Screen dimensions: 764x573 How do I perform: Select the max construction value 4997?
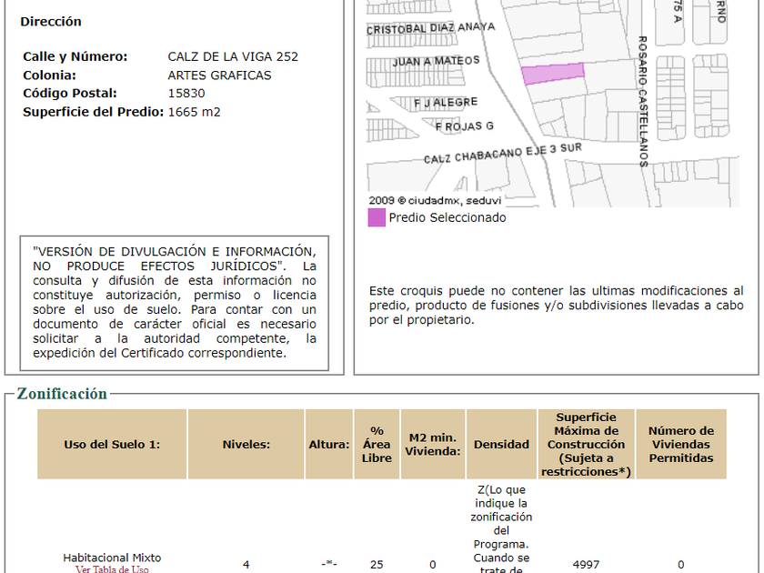tap(586, 565)
